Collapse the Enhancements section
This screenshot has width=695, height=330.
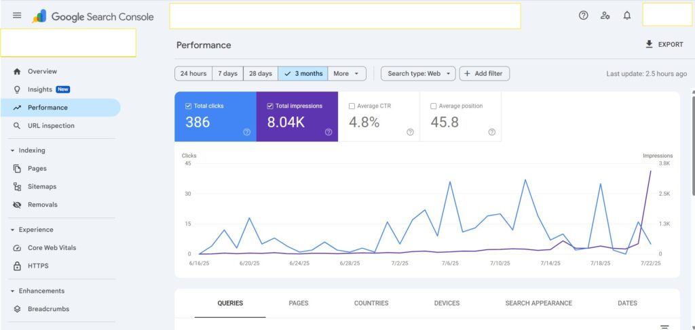[38, 291]
